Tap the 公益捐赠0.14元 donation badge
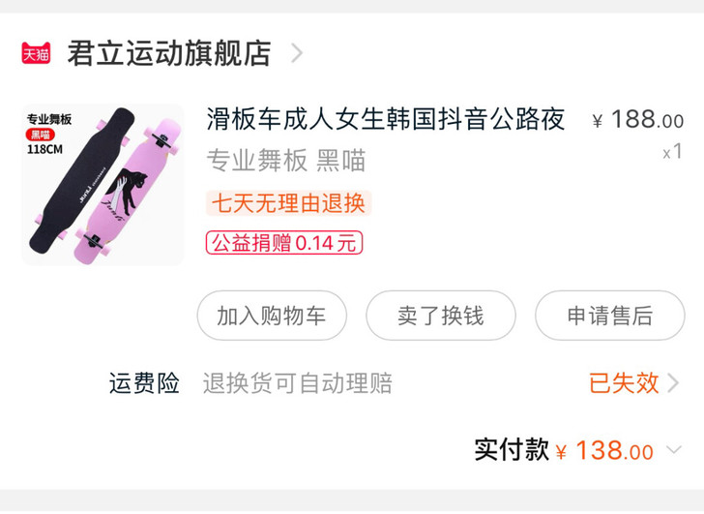 click(x=284, y=243)
